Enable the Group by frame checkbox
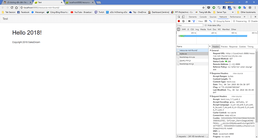The width and height of the screenshot is (258, 138). coord(215,21)
